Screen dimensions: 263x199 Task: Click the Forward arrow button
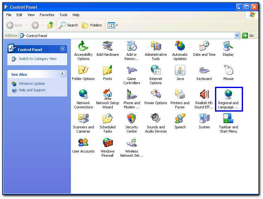(35, 25)
